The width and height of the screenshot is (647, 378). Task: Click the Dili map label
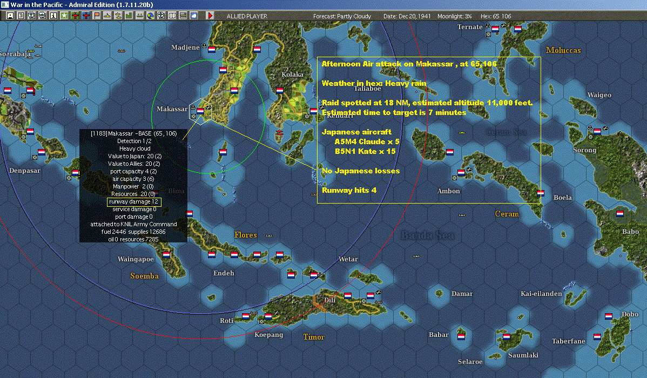tap(329, 300)
